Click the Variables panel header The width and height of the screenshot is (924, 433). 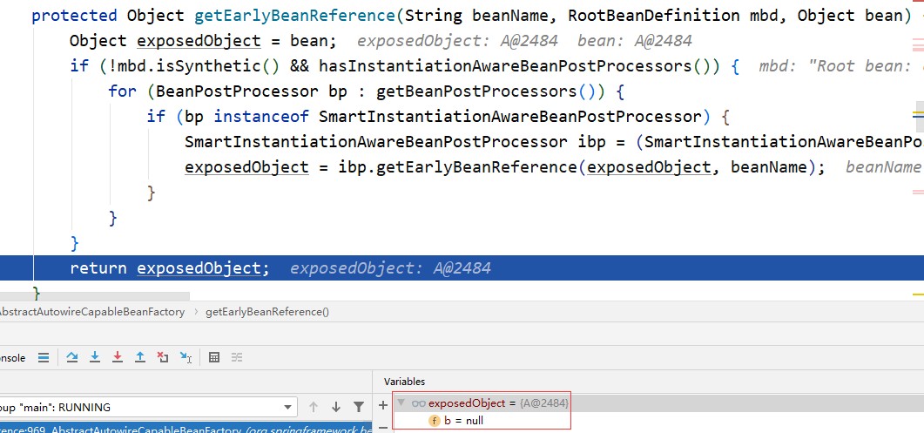(404, 382)
